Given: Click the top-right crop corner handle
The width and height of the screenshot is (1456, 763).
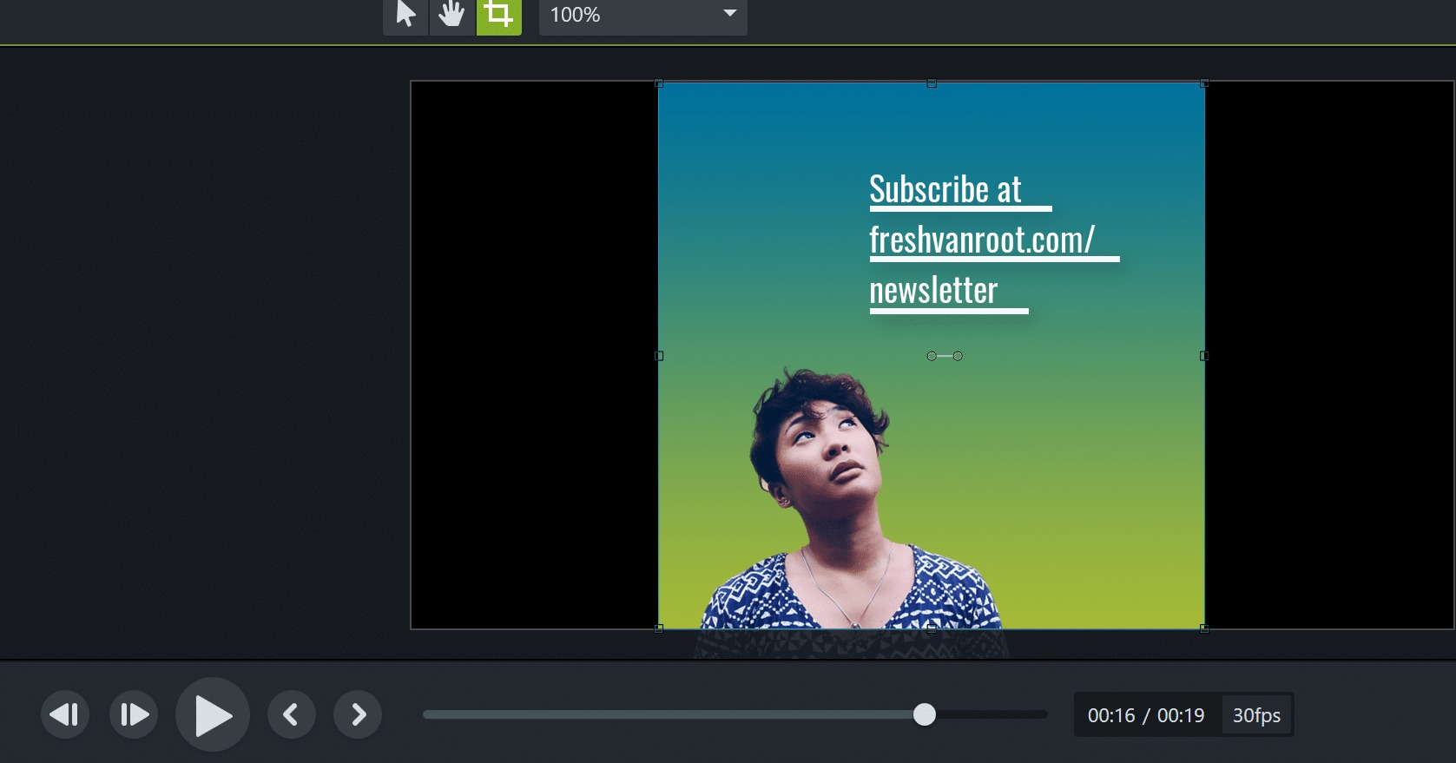Looking at the screenshot, I should coord(1204,83).
